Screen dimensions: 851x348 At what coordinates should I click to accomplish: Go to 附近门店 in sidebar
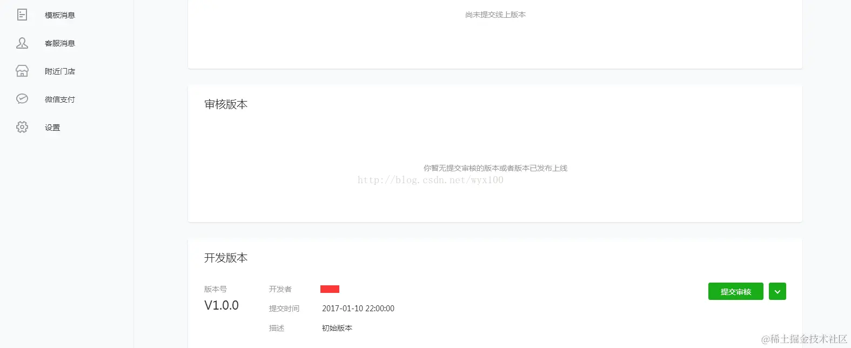pos(60,71)
